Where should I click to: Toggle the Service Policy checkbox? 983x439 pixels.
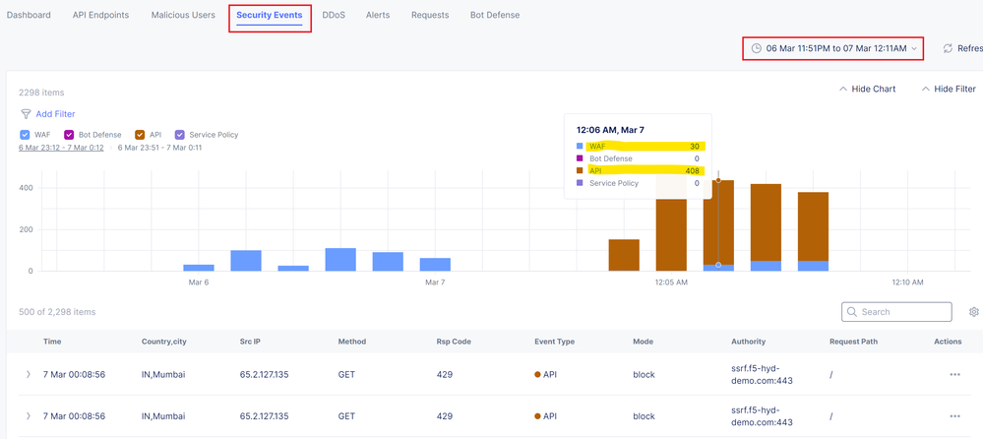(x=180, y=135)
